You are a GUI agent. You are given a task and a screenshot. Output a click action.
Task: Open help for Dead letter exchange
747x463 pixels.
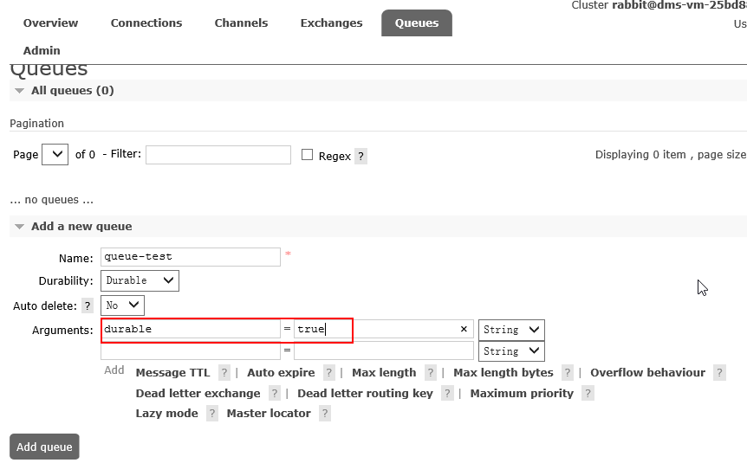tap(274, 394)
